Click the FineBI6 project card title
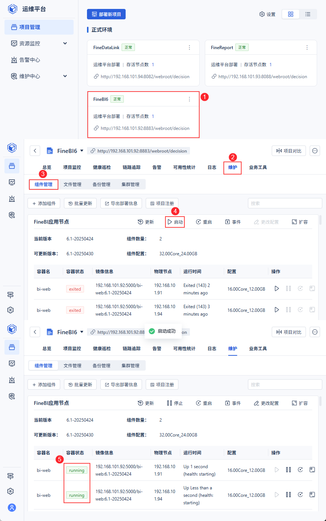326x521 pixels. [101, 99]
